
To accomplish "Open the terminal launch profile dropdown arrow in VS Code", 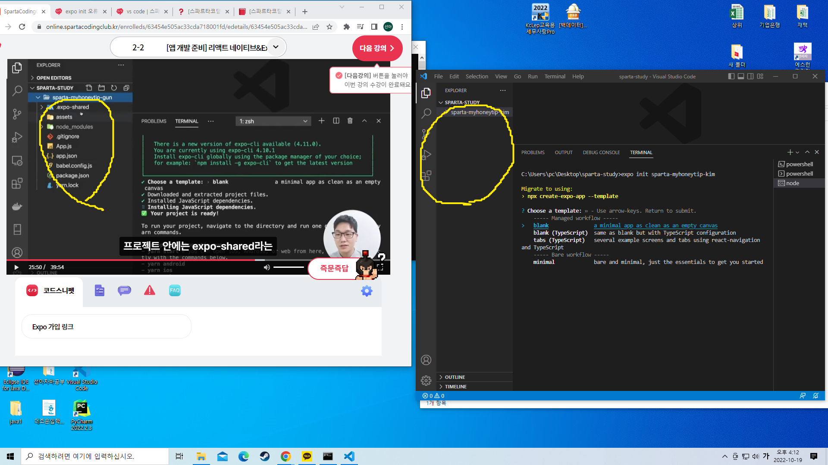I will coord(797,152).
